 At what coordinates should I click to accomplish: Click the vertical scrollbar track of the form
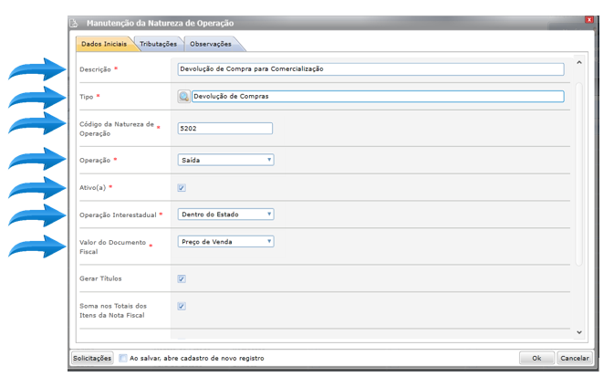click(x=579, y=173)
